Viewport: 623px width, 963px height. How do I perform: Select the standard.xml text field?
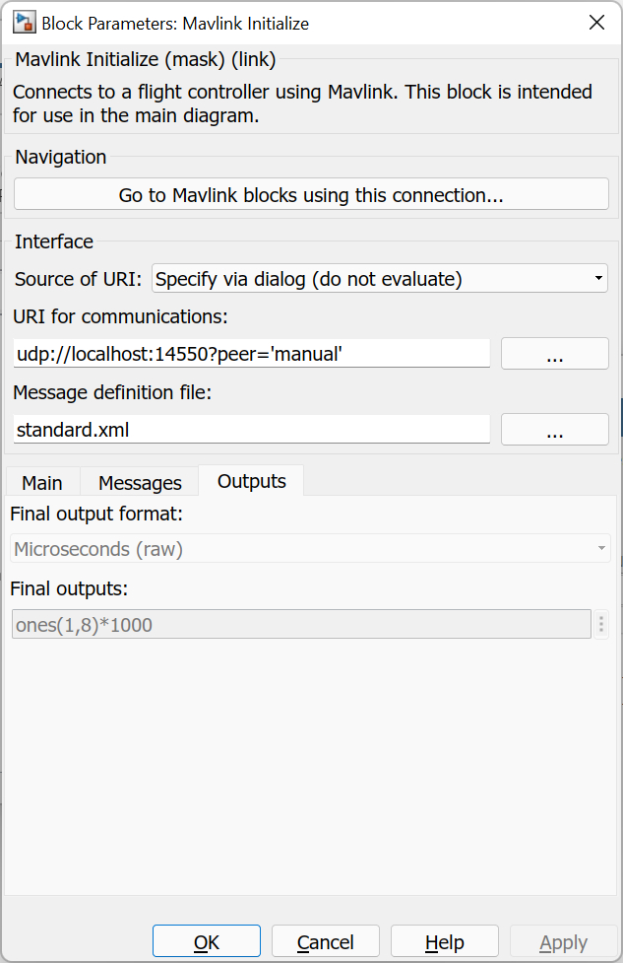pos(252,429)
